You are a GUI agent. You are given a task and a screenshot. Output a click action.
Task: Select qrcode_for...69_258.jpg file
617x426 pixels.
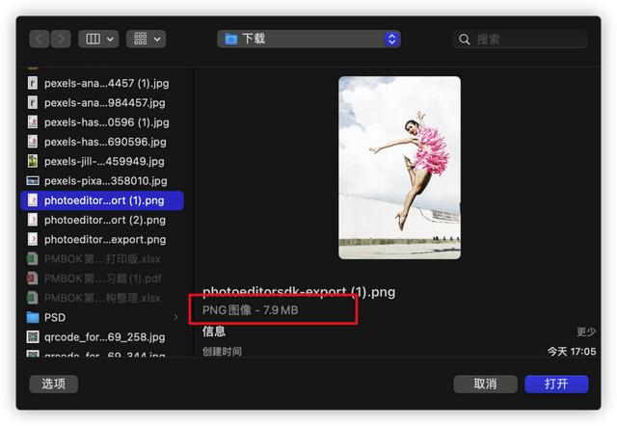(x=102, y=337)
